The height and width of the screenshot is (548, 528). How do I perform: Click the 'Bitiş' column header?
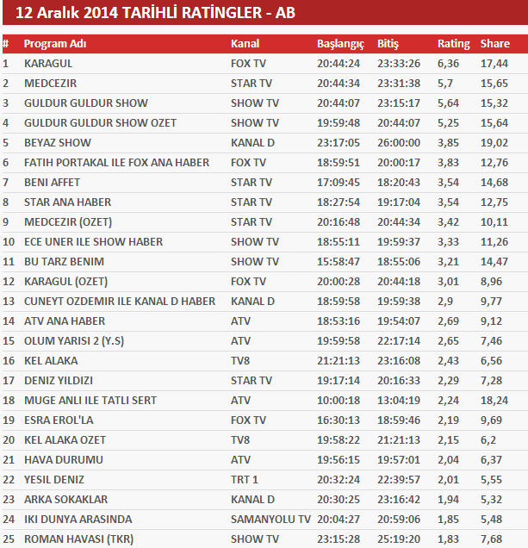[388, 44]
